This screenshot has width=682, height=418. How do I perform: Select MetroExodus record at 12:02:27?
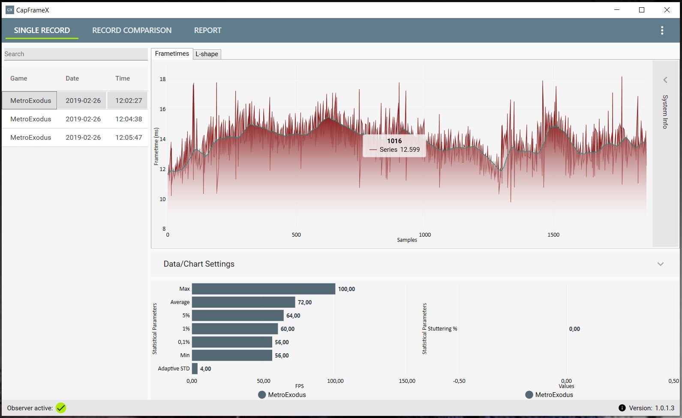(75, 100)
